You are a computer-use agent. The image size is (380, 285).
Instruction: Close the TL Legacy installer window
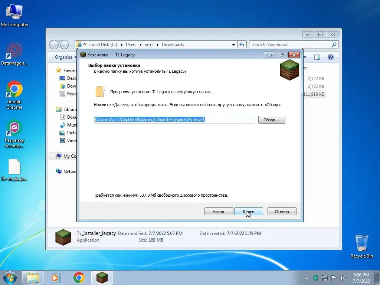pos(294,55)
